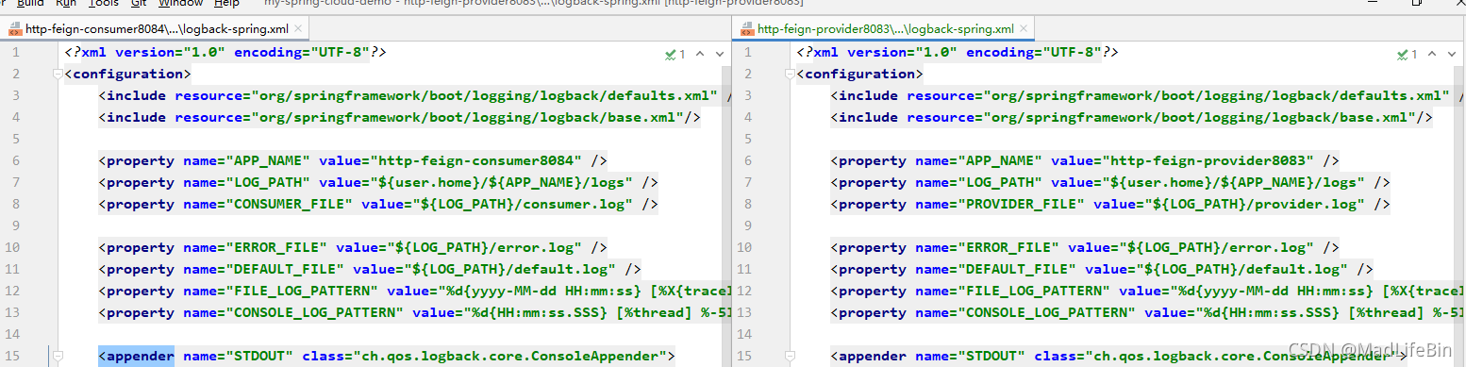Viewport: 1466px width, 367px height.
Task: Switch to the http-feign-consumer8084 logback-spring.xml tab
Action: tap(156, 29)
